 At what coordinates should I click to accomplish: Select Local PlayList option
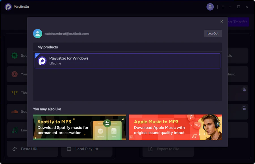[x=87, y=149]
